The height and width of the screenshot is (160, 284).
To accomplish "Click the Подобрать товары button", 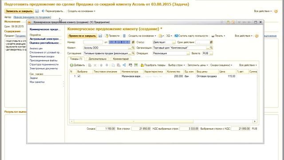I will click(153, 65).
